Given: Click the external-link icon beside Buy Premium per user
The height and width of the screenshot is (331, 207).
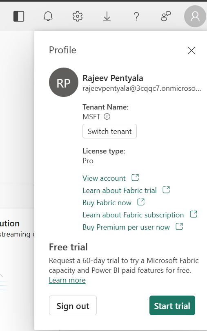Looking at the screenshot, I should 179,226.
